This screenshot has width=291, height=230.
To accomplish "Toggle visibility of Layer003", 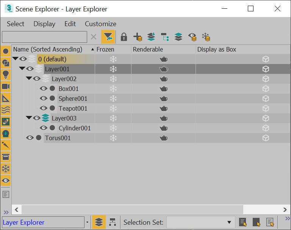I will pos(37,118).
